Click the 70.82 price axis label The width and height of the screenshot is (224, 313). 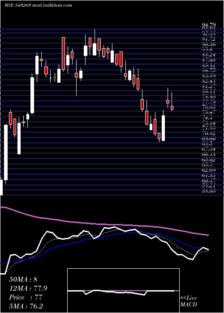(209, 134)
